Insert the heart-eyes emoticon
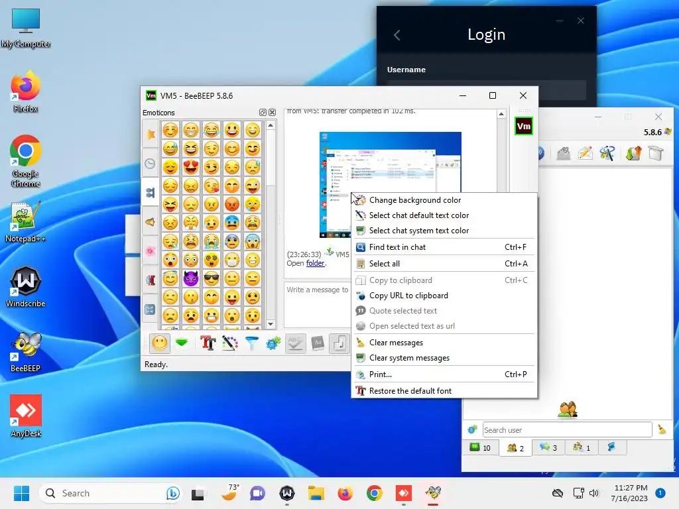 pyautogui.click(x=191, y=167)
